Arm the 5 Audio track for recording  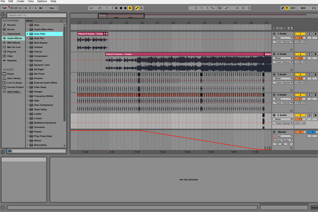pyautogui.click(x=315, y=115)
